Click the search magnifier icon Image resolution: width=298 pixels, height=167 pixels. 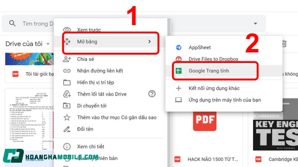[x=12, y=23]
